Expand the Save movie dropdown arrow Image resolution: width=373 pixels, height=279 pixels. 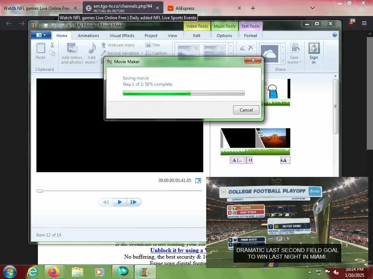point(300,62)
